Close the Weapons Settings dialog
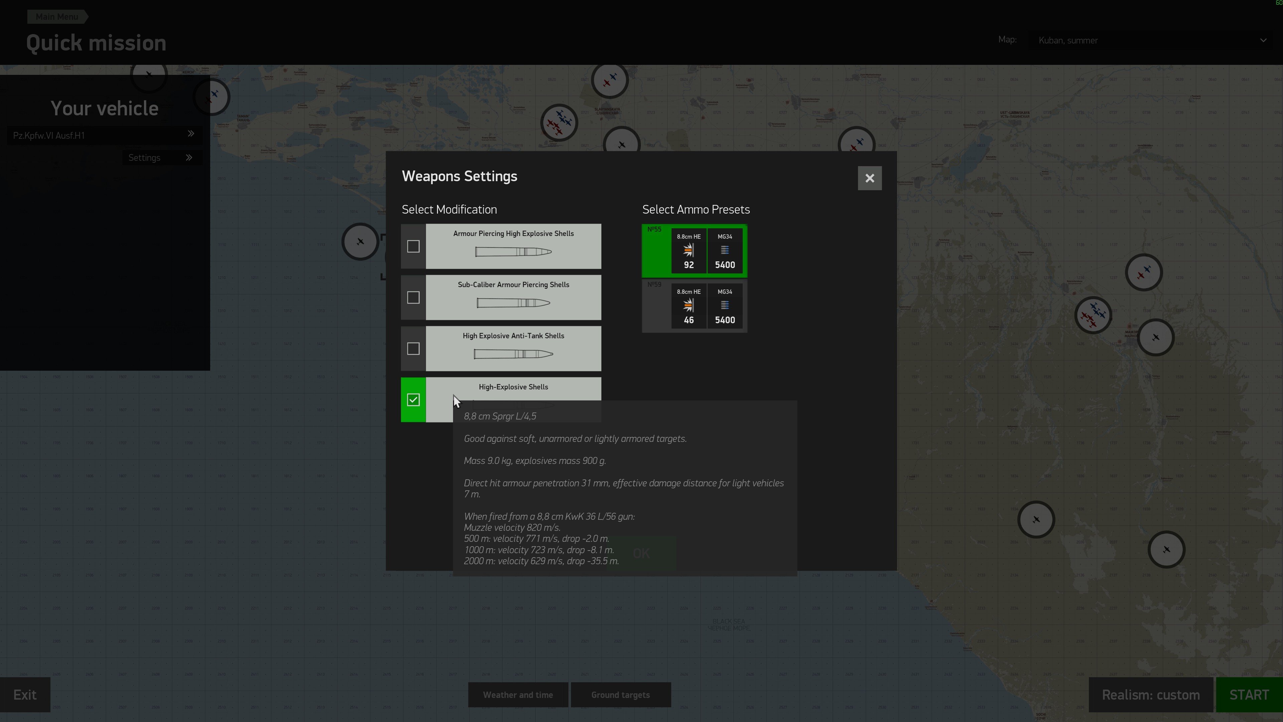This screenshot has width=1283, height=722. [x=870, y=178]
